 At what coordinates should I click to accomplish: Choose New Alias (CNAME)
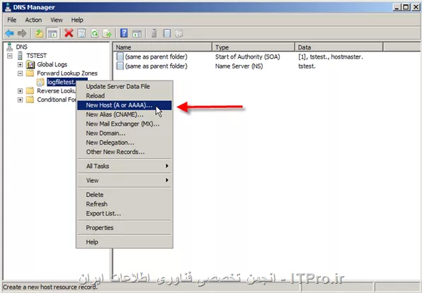point(125,114)
